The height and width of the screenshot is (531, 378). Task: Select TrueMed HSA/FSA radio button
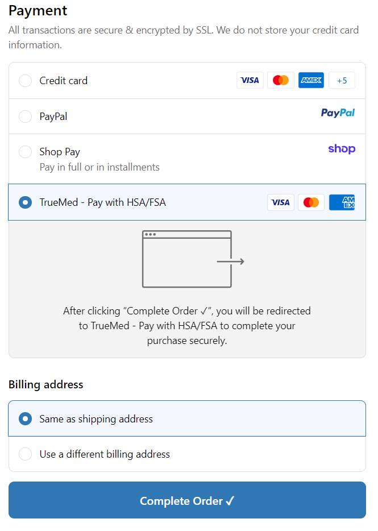26,202
